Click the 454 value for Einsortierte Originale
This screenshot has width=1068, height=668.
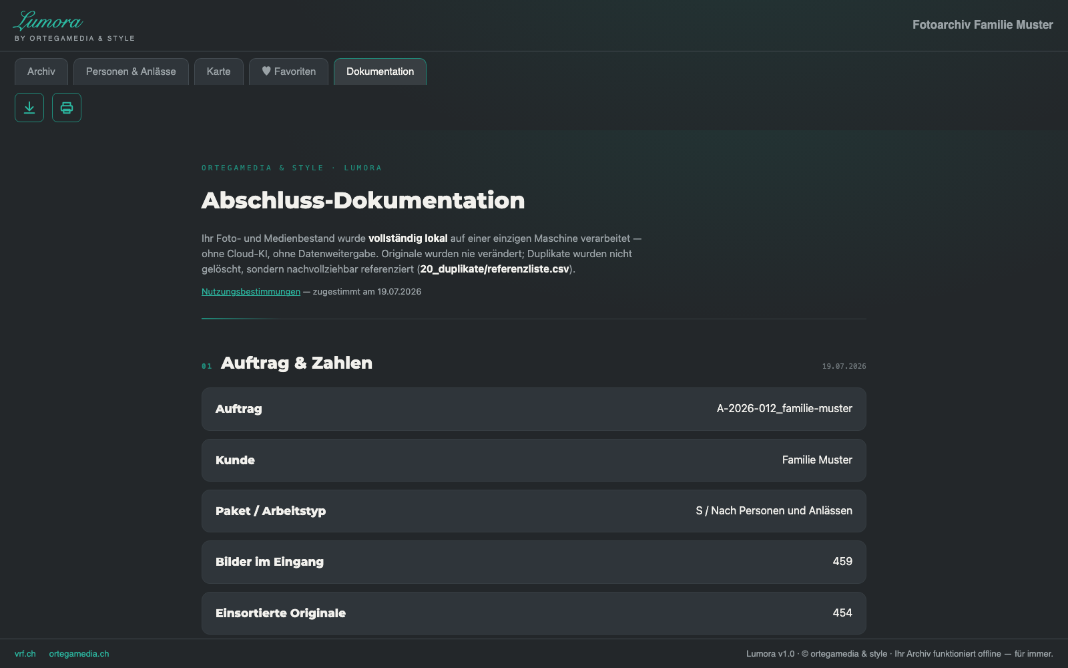pos(842,613)
